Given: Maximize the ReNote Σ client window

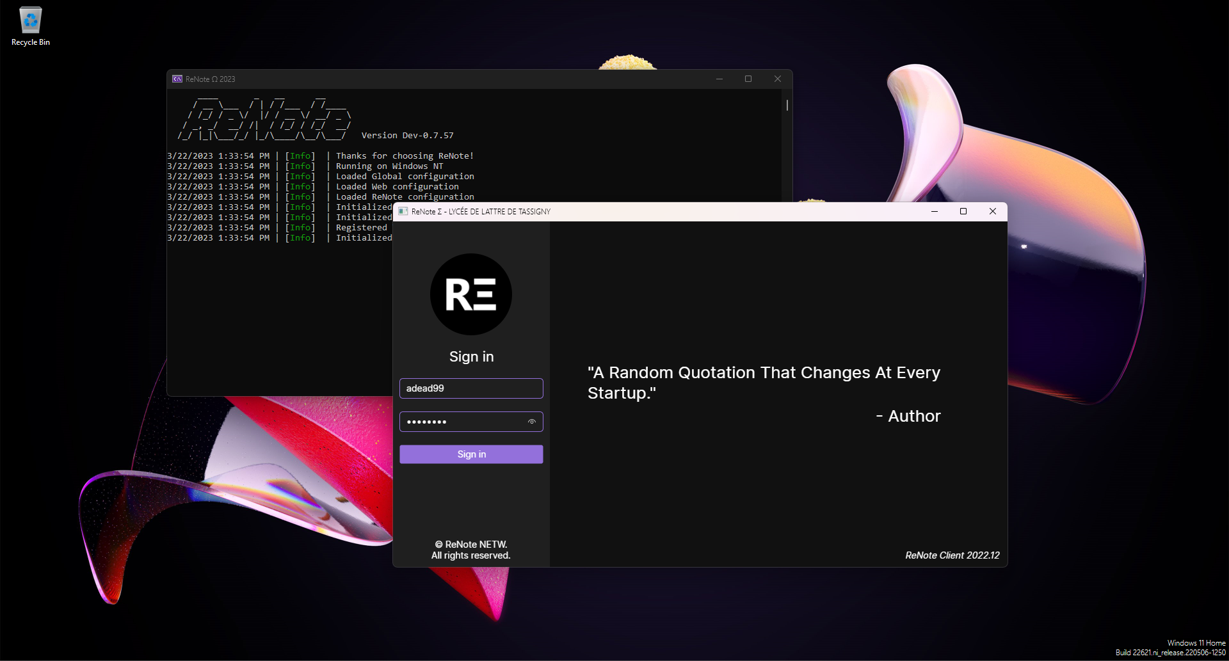Looking at the screenshot, I should (x=963, y=212).
